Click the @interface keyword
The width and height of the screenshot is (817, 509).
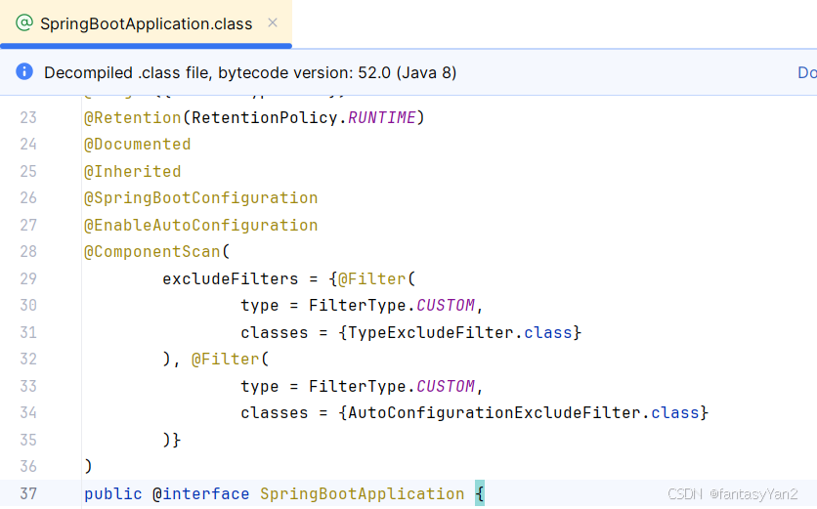[x=200, y=494]
